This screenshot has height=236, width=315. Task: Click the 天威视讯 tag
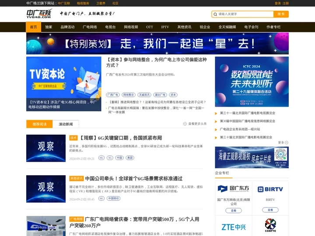click(144, 95)
